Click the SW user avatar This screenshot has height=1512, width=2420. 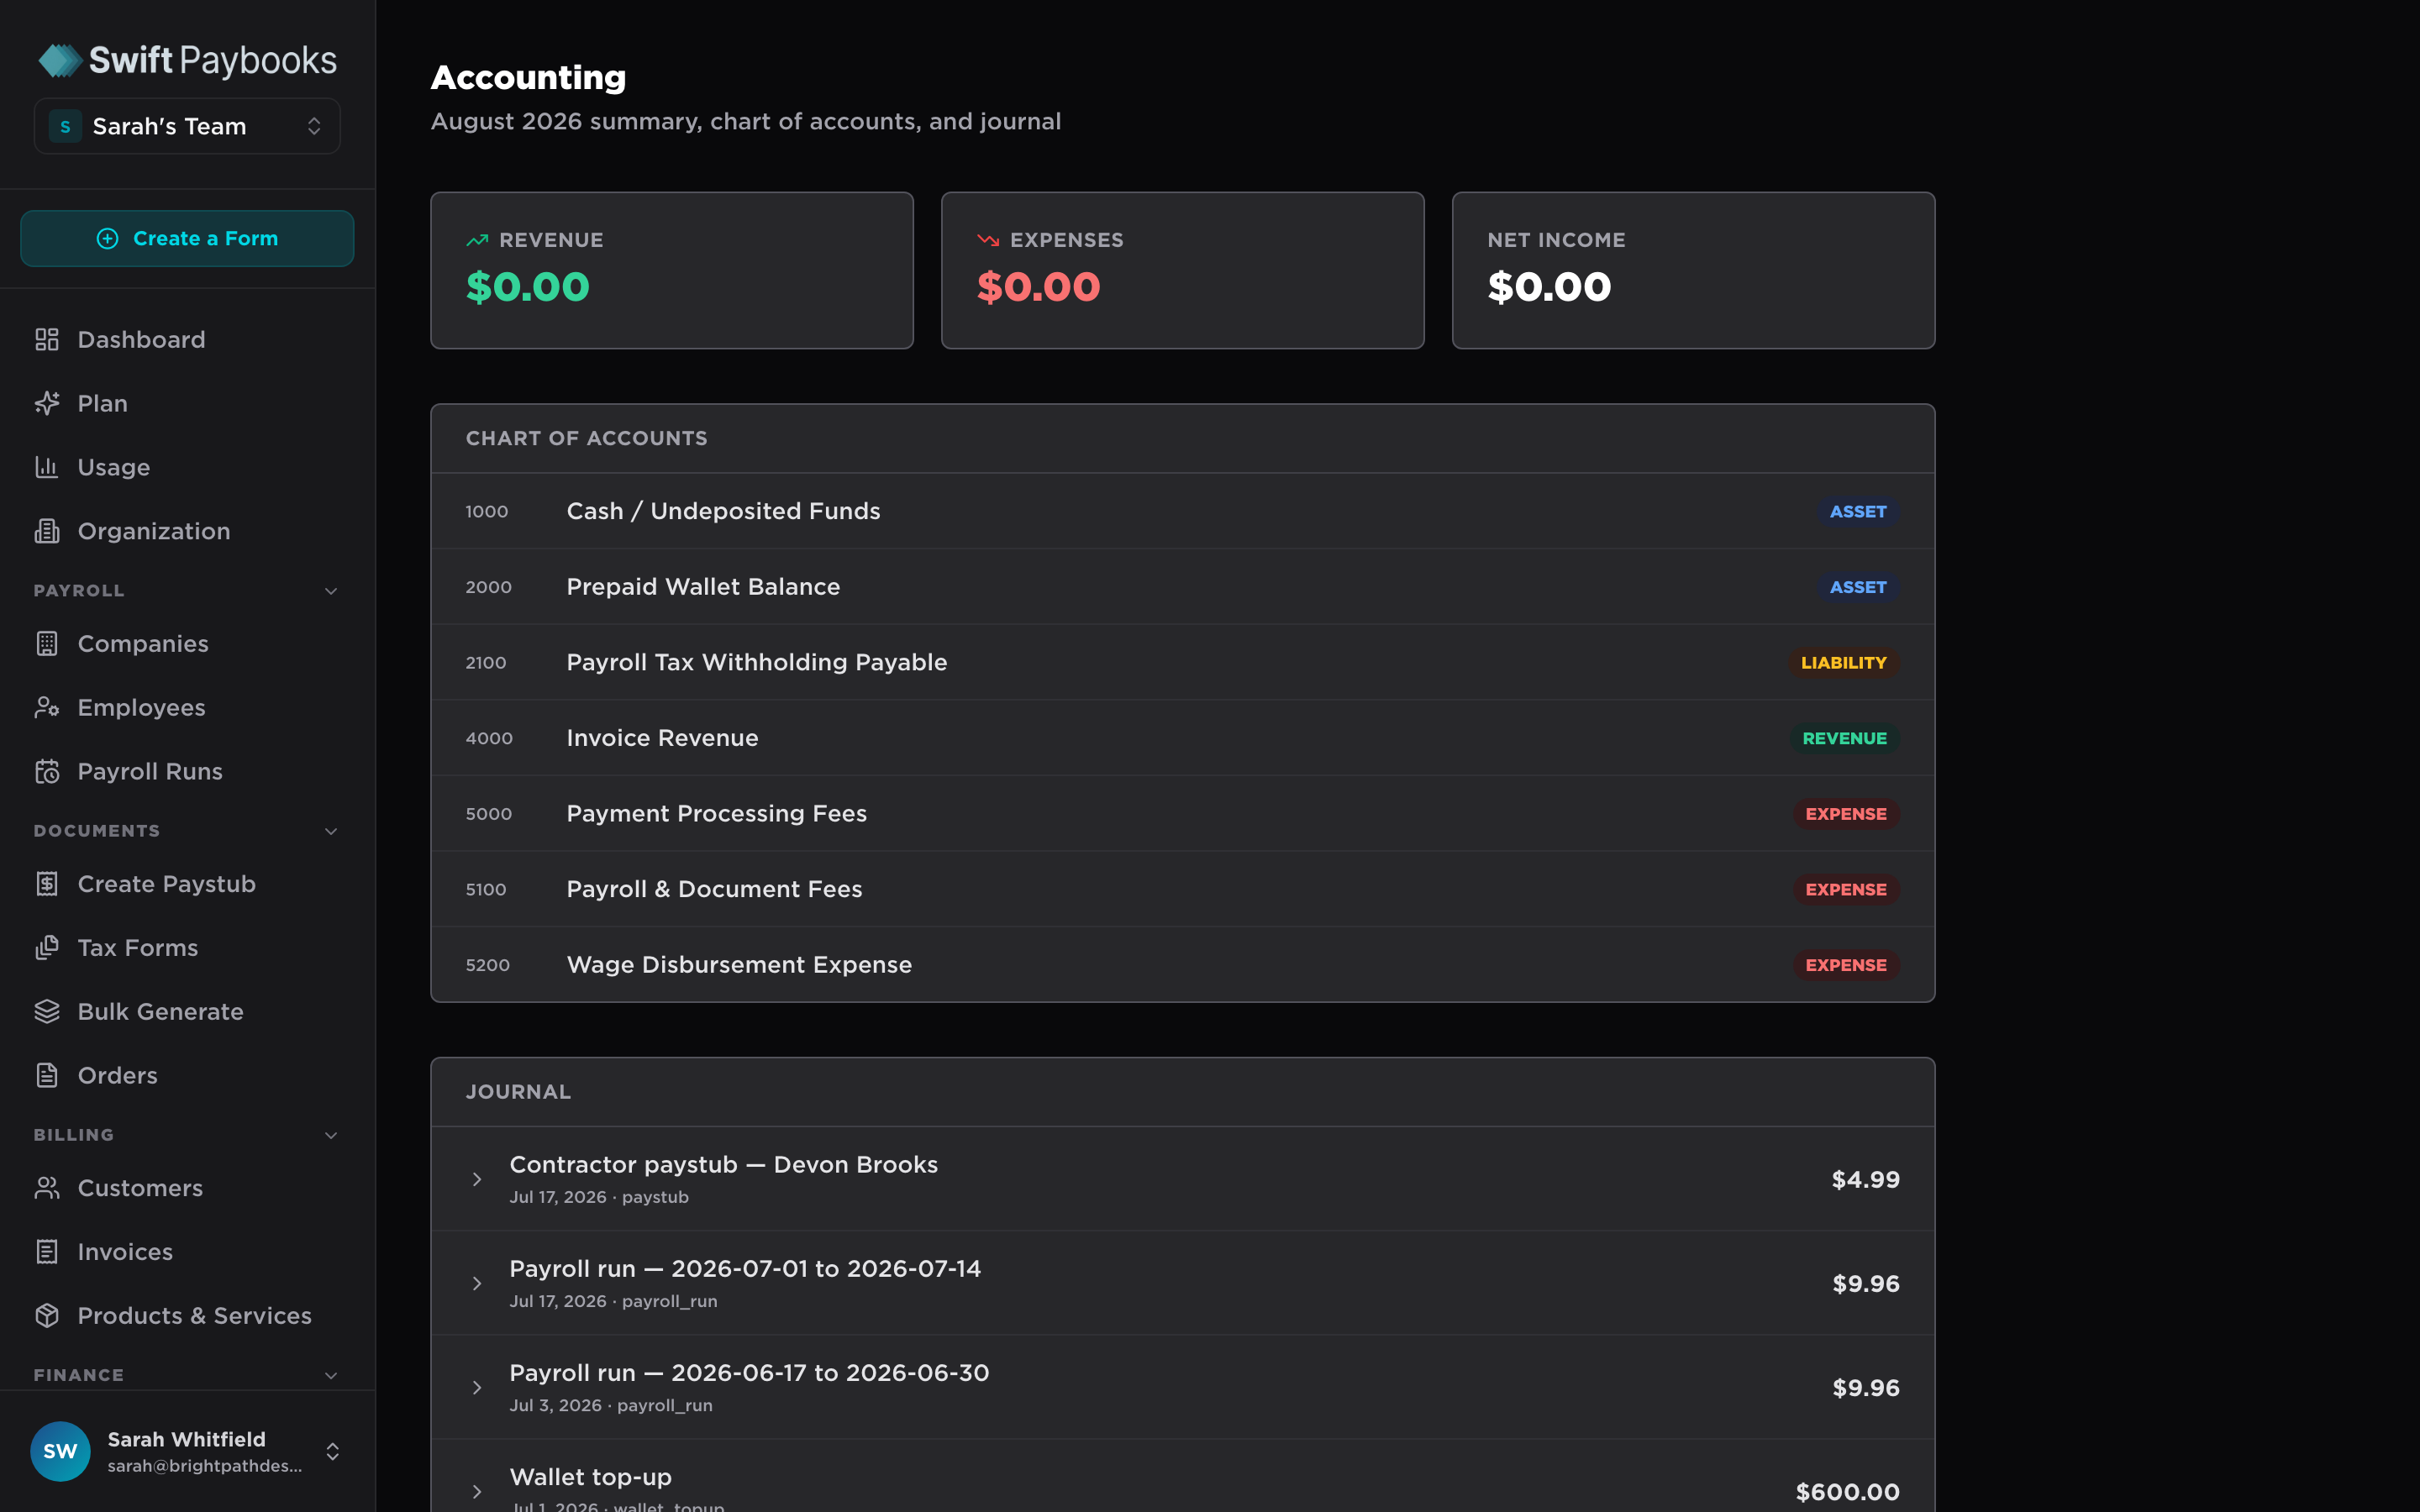tap(60, 1451)
